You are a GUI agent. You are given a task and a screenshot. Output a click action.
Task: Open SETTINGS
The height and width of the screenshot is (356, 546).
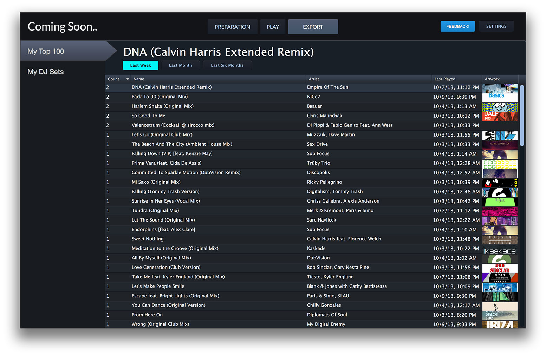pos(496,26)
